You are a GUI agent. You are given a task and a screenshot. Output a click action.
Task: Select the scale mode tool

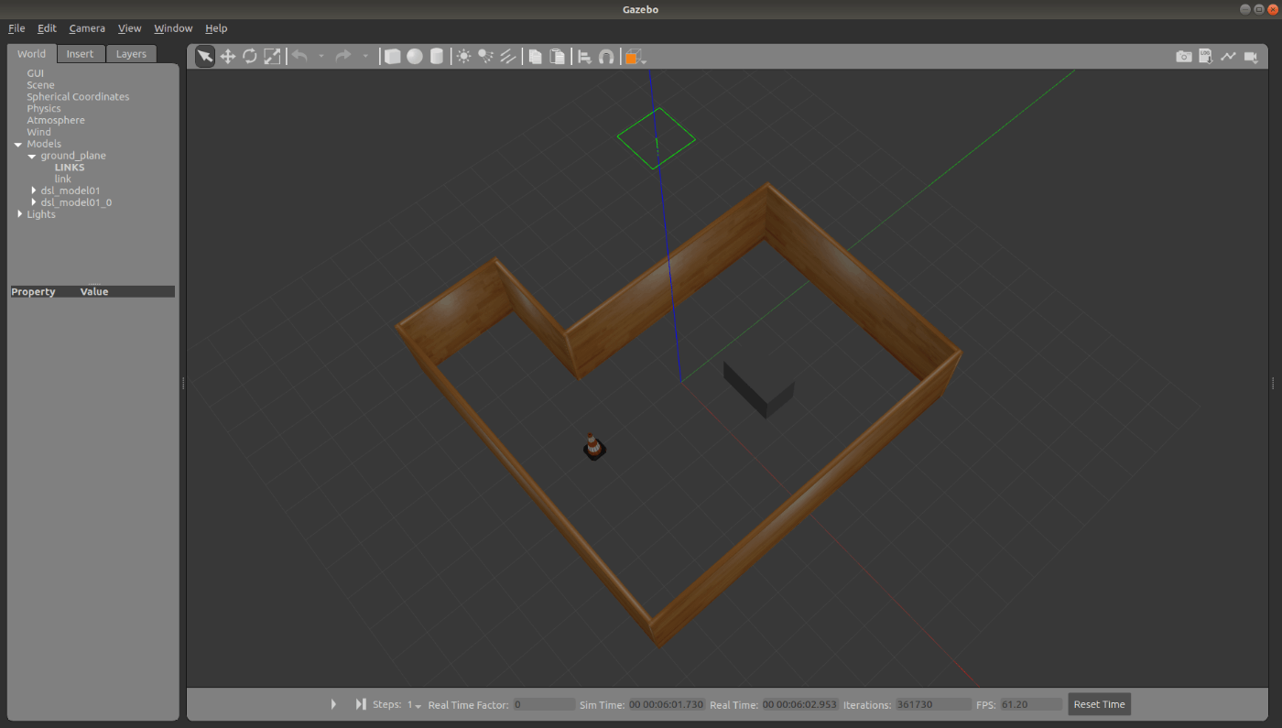click(272, 57)
